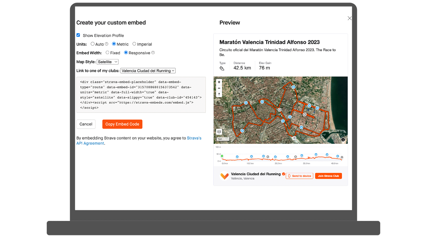Click the Valencia Ciudad del Running club name
Viewport: 427px width, 238px height.
[x=256, y=174]
